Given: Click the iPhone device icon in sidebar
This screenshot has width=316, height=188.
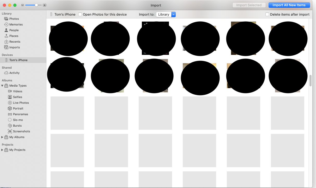Looking at the screenshot, I should (x=6, y=60).
